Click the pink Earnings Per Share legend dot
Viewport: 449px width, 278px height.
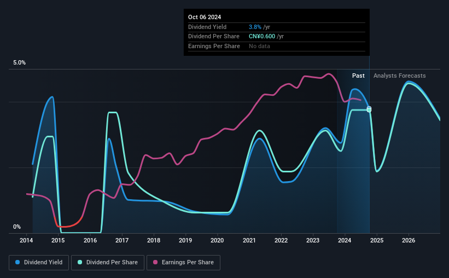click(155, 262)
